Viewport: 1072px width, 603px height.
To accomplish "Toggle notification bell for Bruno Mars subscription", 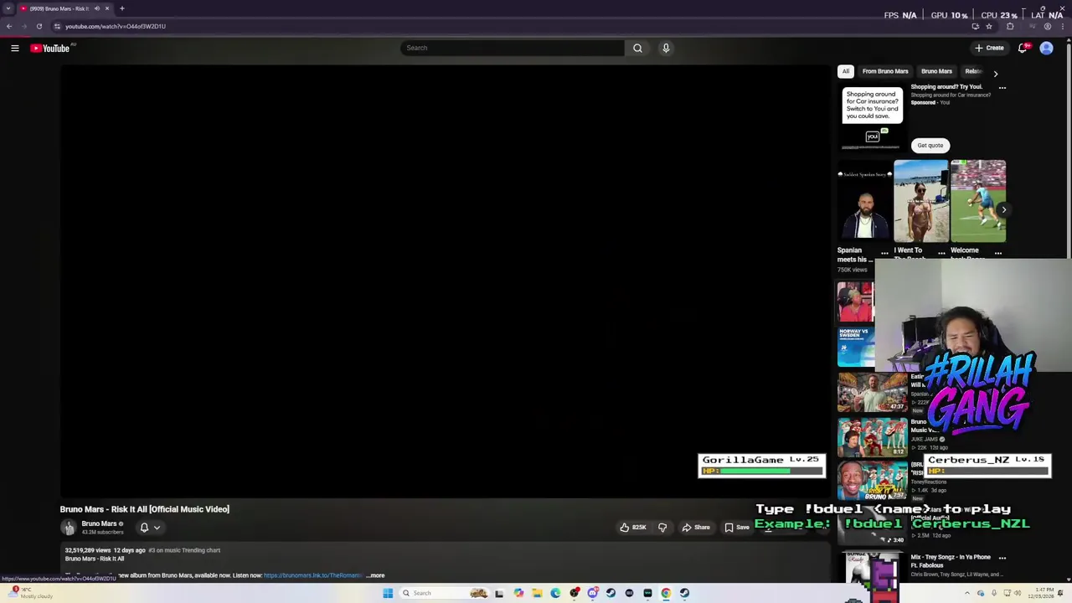I will point(144,528).
